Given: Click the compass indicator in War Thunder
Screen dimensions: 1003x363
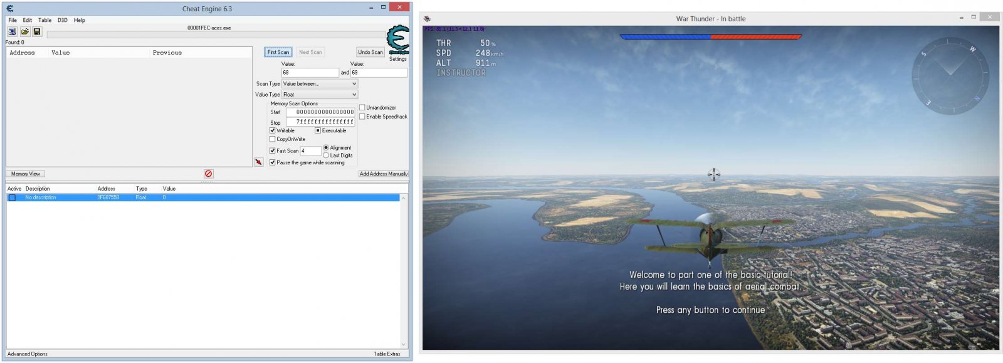Looking at the screenshot, I should coord(950,76).
